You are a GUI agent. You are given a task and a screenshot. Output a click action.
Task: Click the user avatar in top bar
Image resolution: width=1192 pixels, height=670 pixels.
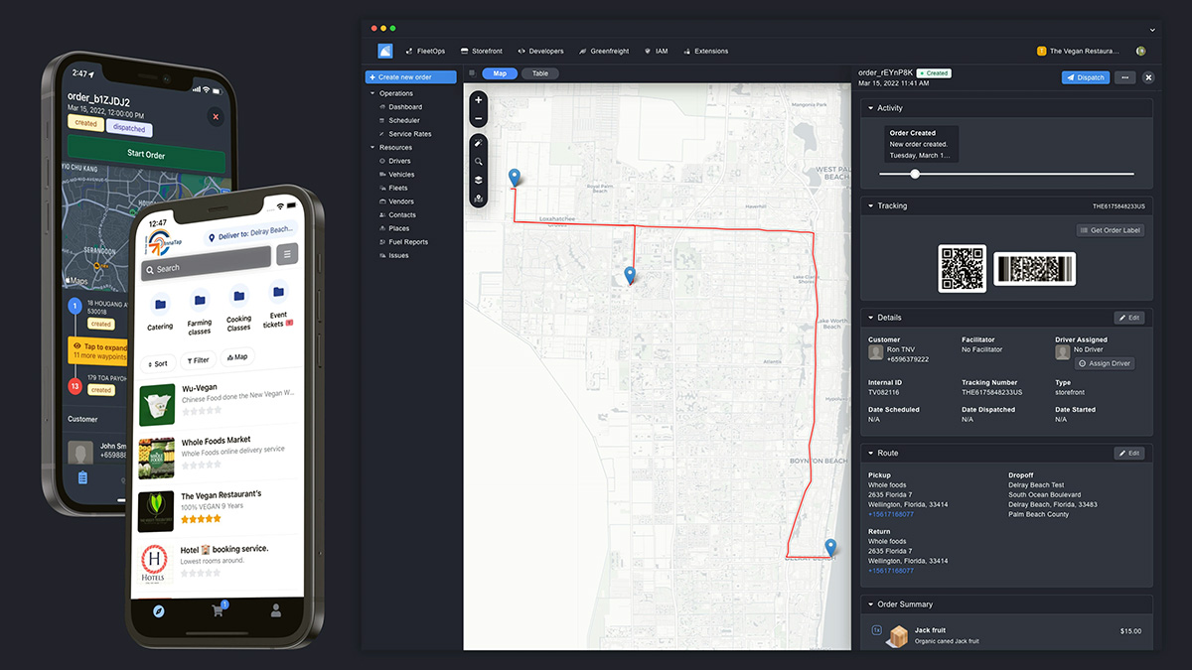click(x=1141, y=51)
